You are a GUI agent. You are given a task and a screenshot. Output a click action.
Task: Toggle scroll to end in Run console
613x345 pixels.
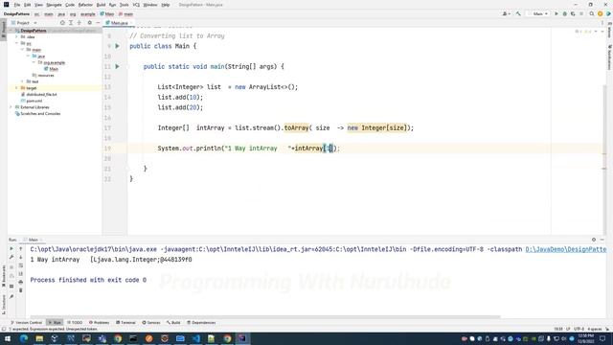tap(21, 273)
